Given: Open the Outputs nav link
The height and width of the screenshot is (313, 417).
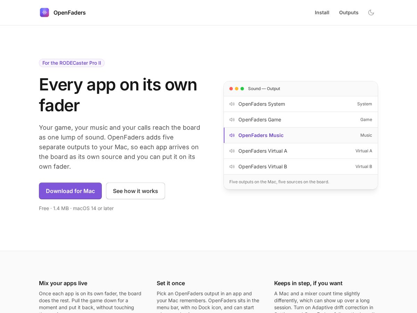Looking at the screenshot, I should 349,13.
